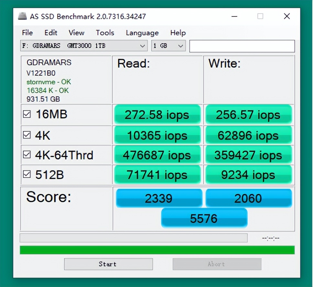The image size is (313, 287).
Task: Select the total score 5576 result
Action: (x=204, y=218)
